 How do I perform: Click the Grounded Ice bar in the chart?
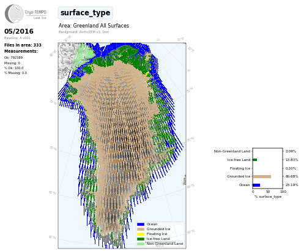(x=262, y=176)
